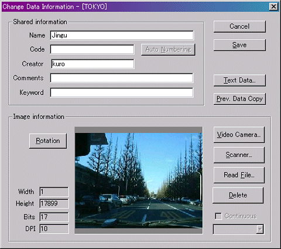This screenshot has width=281, height=249.
Task: Click the Auto Numbering button
Action: tap(168, 50)
